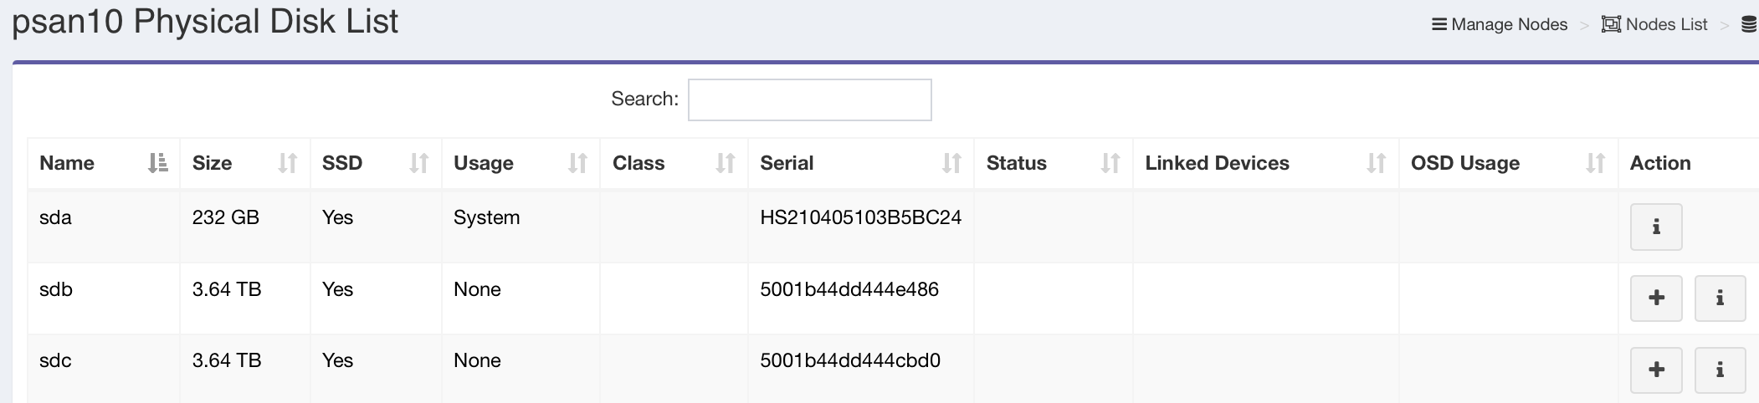Click the disk stack icon in breadcrumb

(1749, 24)
